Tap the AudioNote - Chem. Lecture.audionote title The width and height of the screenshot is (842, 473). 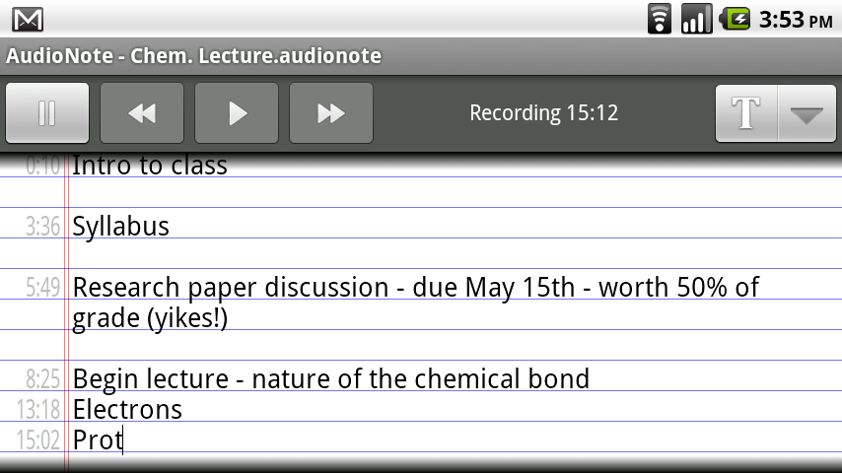coord(193,56)
